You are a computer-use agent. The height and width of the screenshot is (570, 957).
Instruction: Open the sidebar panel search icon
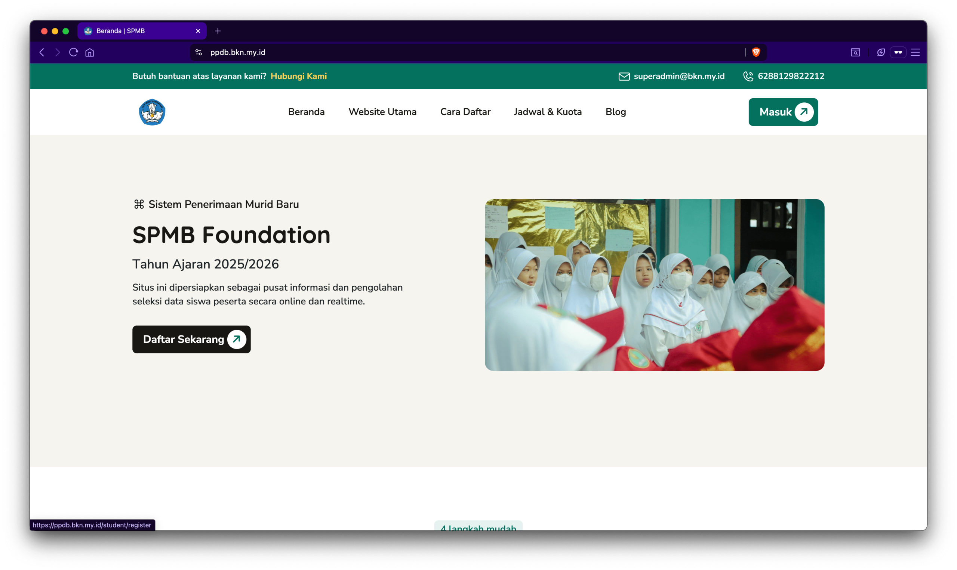(855, 52)
